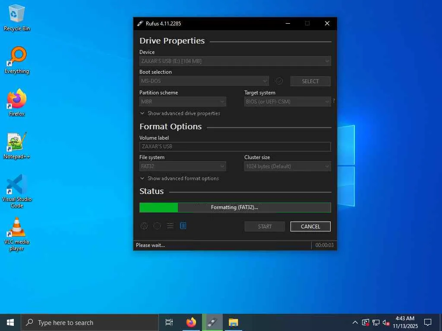Click the START button
The width and height of the screenshot is (442, 331).
(x=265, y=227)
